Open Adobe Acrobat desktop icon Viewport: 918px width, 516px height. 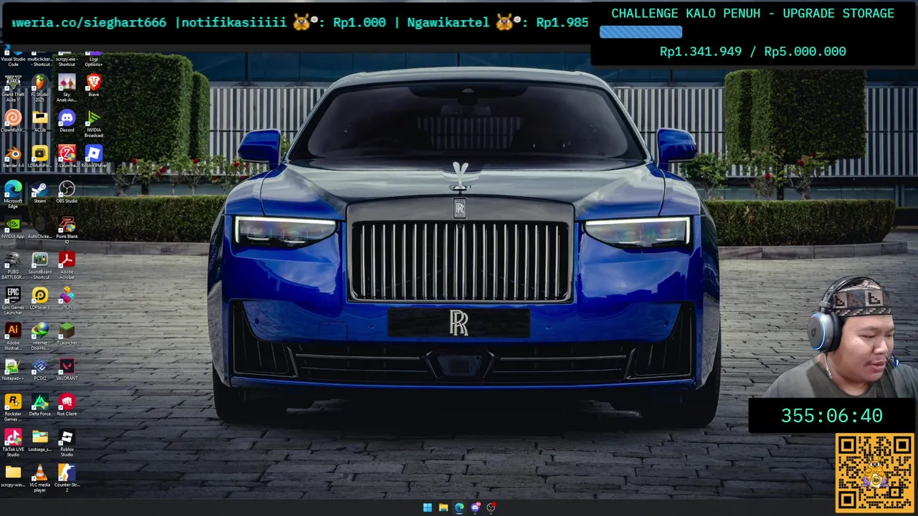[x=67, y=265]
